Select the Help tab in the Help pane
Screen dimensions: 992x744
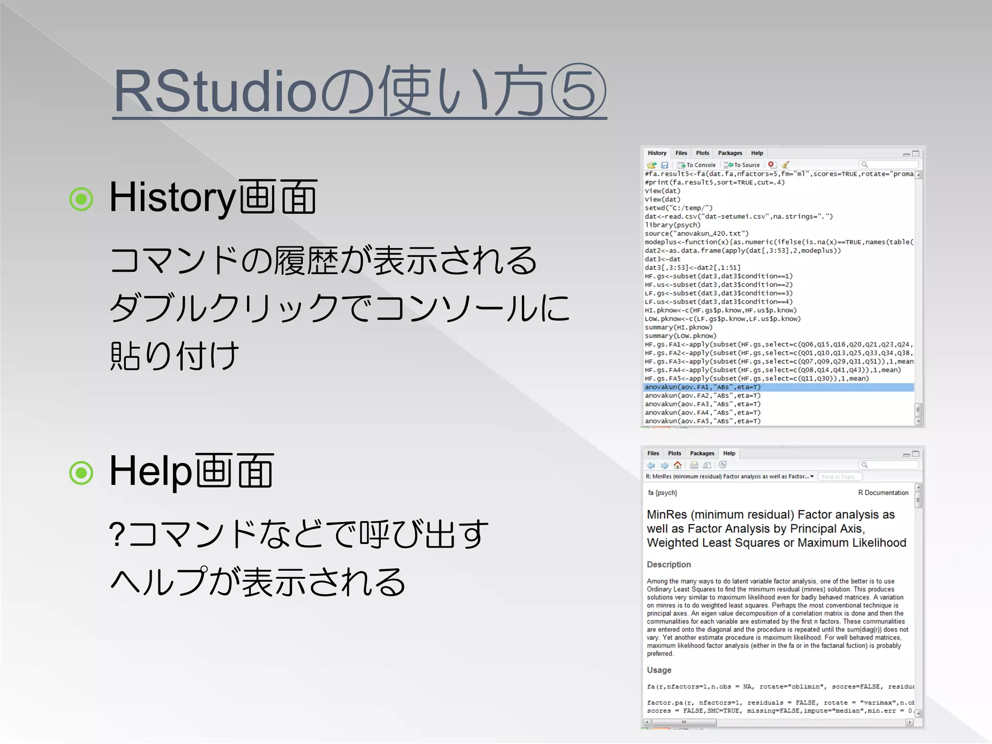click(729, 453)
